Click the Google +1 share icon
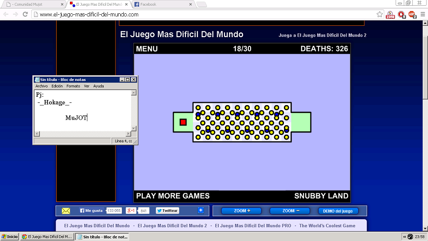 [131, 211]
